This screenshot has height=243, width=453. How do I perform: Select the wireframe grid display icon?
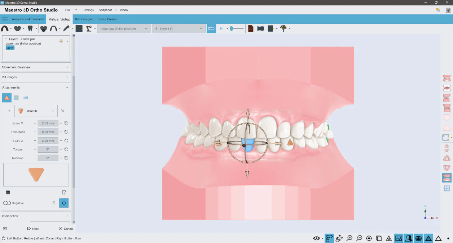tap(419, 238)
